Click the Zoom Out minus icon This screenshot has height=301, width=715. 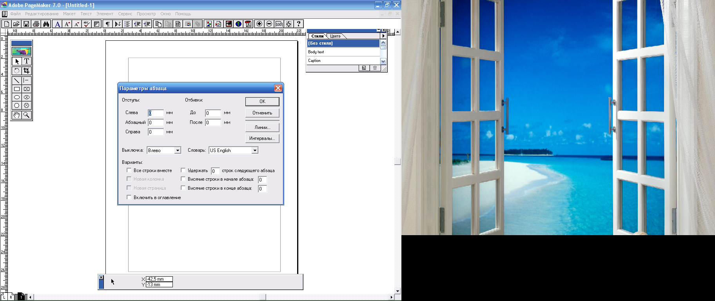pos(269,24)
